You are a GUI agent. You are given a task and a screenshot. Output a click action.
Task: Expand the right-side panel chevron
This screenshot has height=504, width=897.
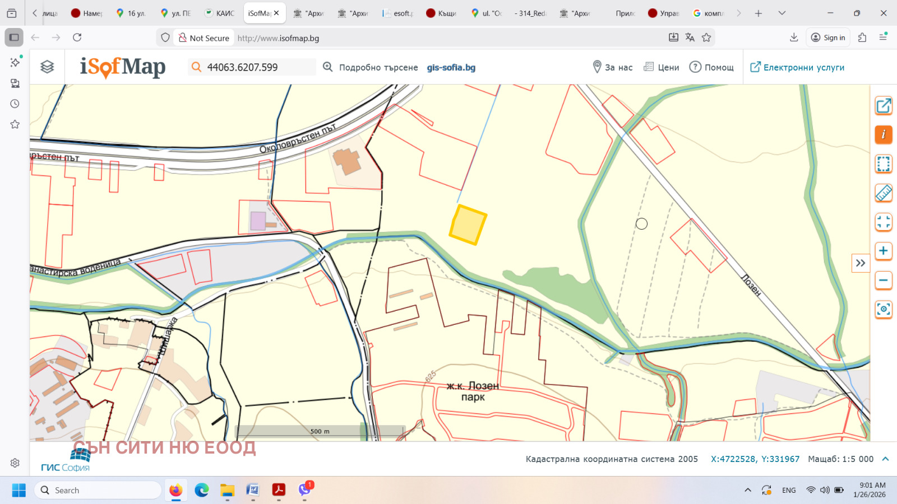click(861, 263)
